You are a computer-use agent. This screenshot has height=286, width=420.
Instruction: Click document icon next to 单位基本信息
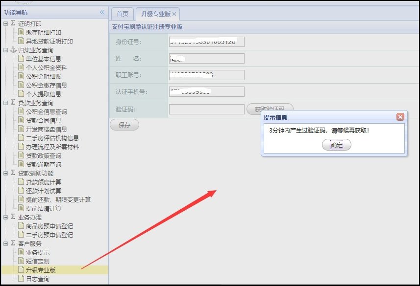(x=21, y=59)
